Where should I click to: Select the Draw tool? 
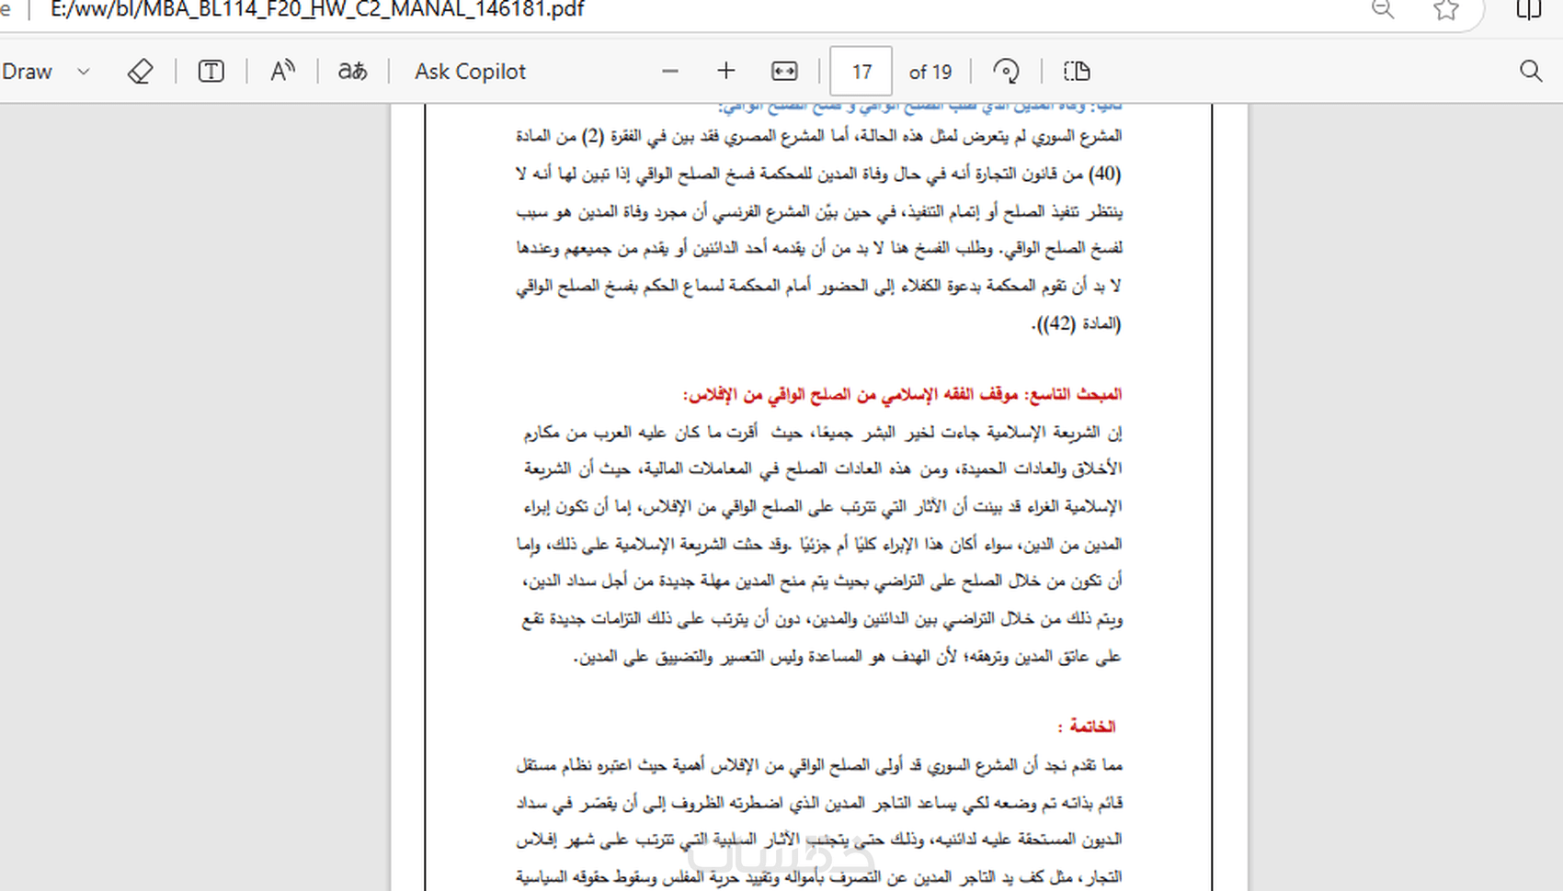[x=27, y=72]
